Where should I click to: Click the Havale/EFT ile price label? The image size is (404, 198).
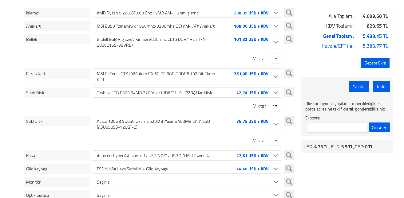click(338, 46)
